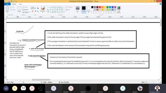Click the horizontal scrollbar thumb
Viewport: 166px width, 93px height.
41,80
